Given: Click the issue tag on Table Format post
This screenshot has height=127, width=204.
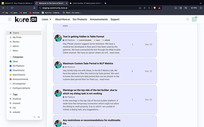Looking at the screenshot, I should click(97, 40).
